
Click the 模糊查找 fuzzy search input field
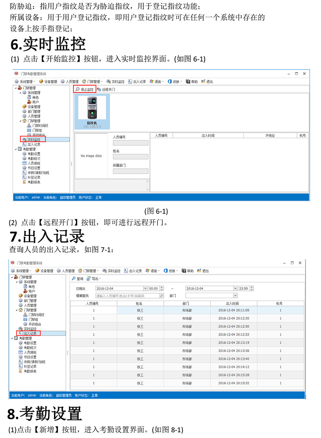pos(126,296)
